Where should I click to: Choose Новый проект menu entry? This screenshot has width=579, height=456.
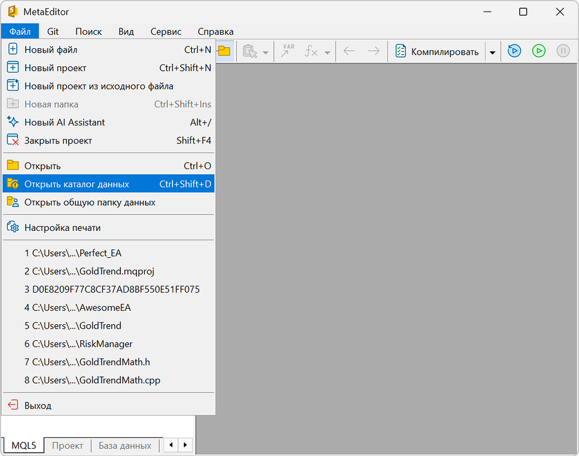click(109, 68)
